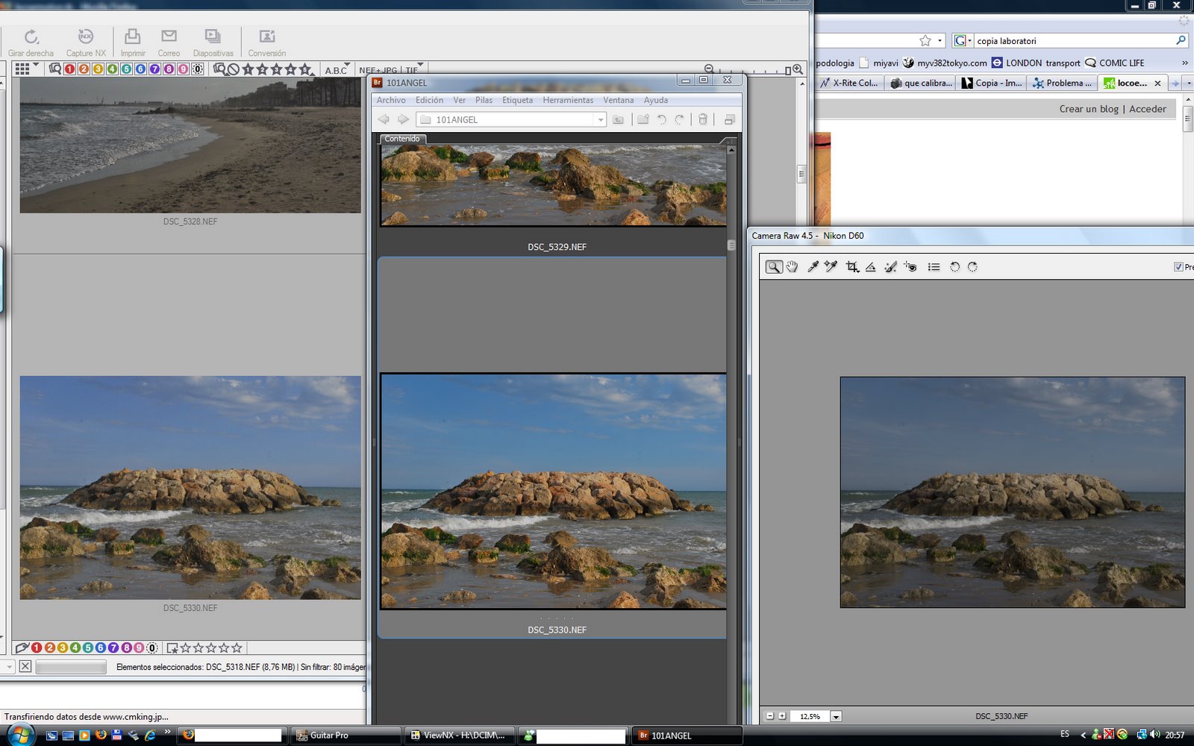
Task: Toggle label 0 filter in ViewNX top bar
Action: [x=197, y=69]
